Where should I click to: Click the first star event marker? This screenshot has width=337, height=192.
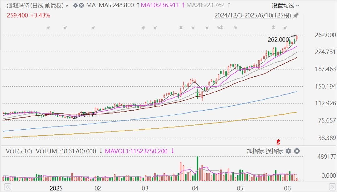pos(48,28)
